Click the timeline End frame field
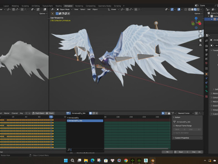The width and height of the screenshot is (218, 164). pos(197,152)
